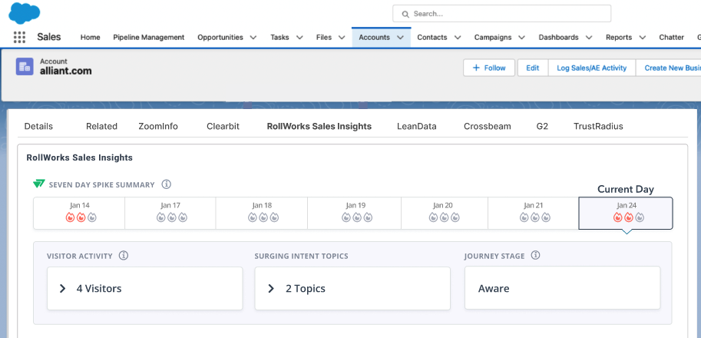Click the Edit button
This screenshot has height=338, width=701.
coord(532,68)
